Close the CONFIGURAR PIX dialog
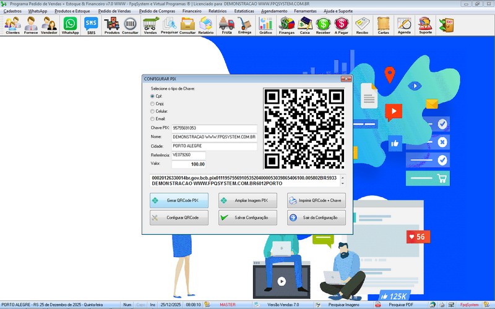 pyautogui.click(x=346, y=79)
